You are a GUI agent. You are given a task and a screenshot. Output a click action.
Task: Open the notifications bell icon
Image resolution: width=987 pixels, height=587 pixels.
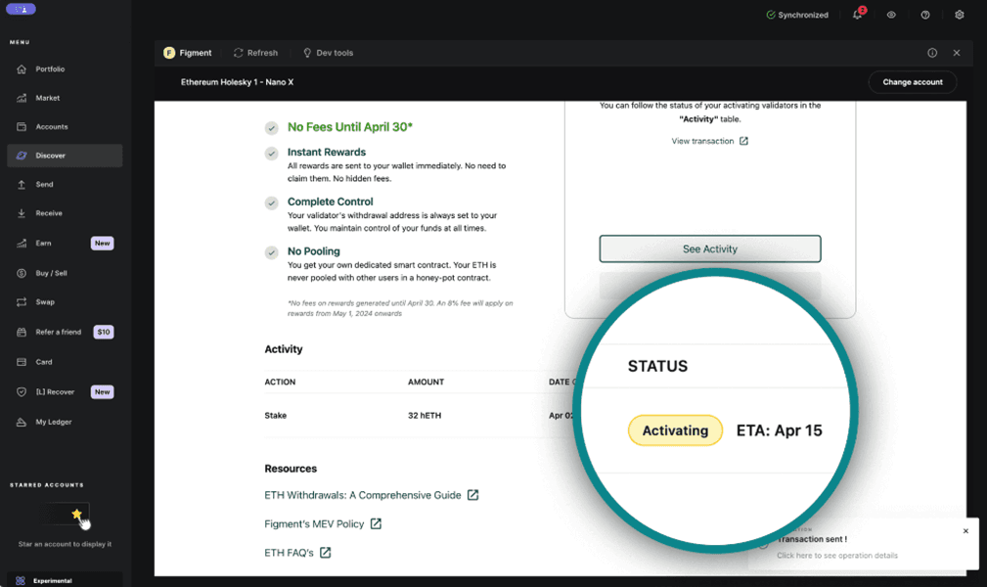tap(857, 15)
